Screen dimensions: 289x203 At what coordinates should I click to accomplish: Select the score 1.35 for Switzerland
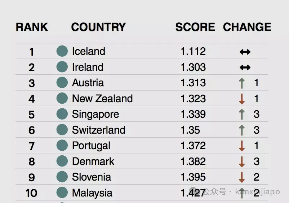(190, 130)
